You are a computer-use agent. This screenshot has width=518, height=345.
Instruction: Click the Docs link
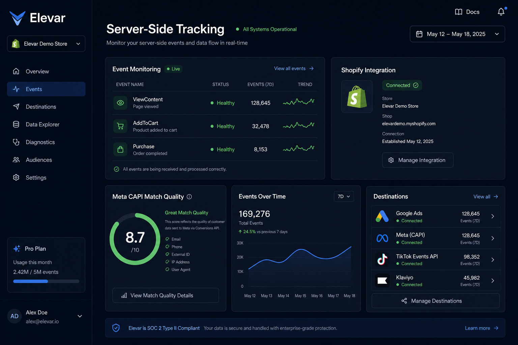(x=467, y=12)
